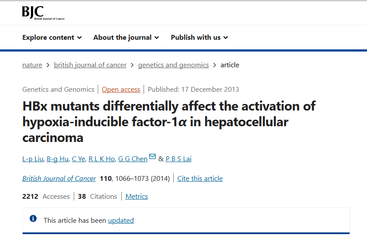Select genetics and genomics breadcrumb
The image size is (367, 242).
tap(173, 65)
